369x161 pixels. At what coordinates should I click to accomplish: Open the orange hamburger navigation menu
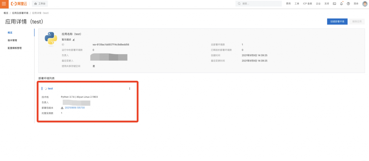coord(4,4)
